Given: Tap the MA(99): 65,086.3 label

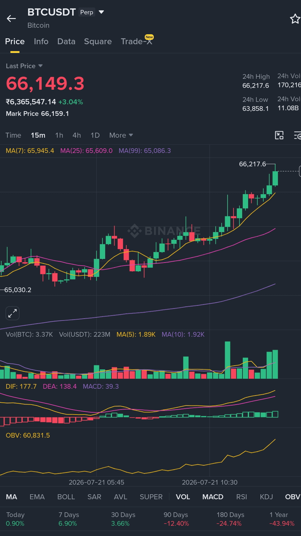Looking at the screenshot, I should pyautogui.click(x=145, y=151).
